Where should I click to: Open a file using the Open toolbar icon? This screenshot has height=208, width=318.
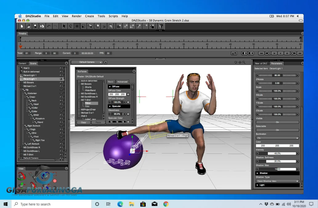(x=29, y=26)
